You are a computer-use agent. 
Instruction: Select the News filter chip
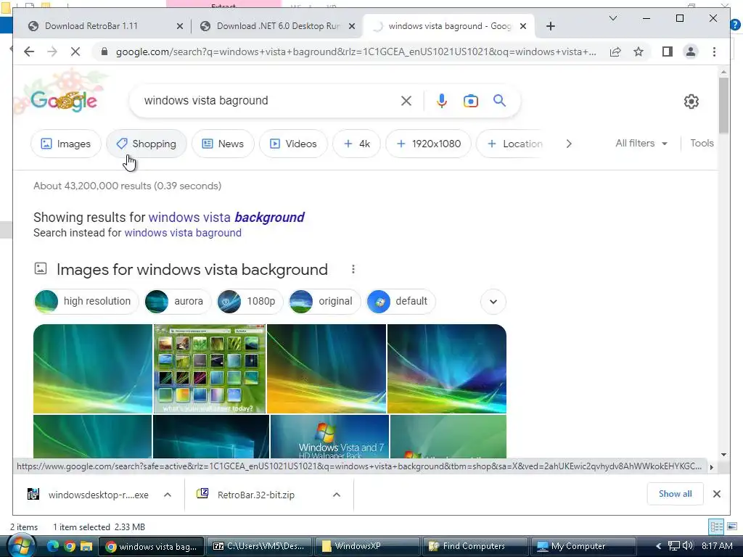tap(223, 144)
